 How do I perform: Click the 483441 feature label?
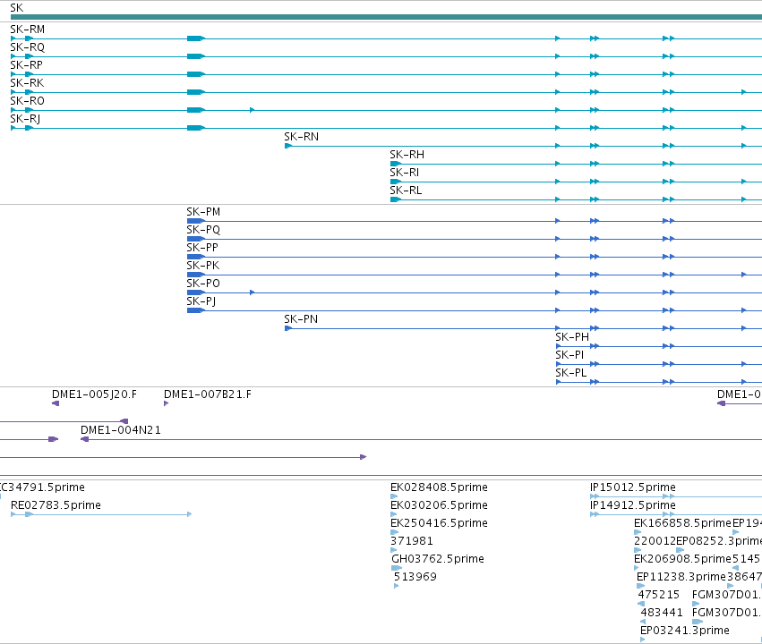pyautogui.click(x=662, y=613)
